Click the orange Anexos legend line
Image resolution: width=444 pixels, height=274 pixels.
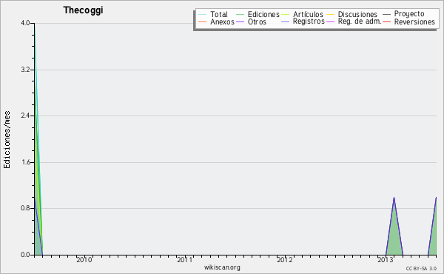[x=203, y=21]
